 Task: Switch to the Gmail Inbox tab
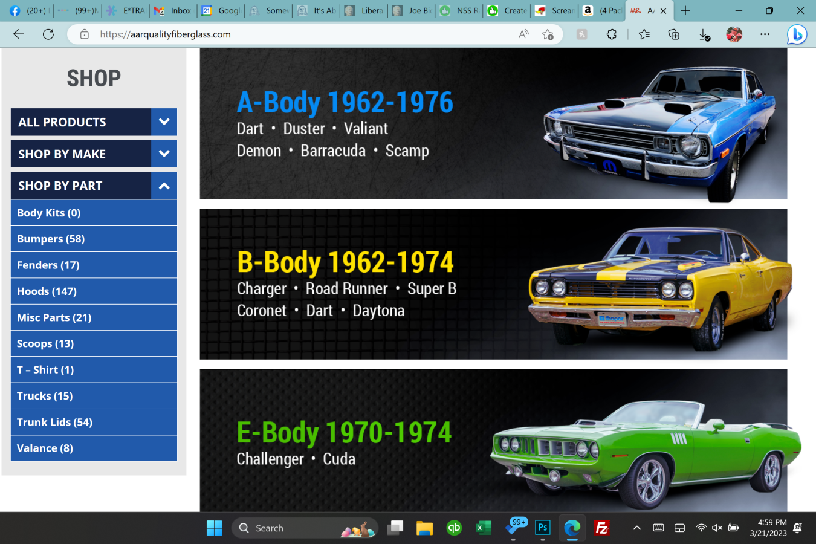173,11
